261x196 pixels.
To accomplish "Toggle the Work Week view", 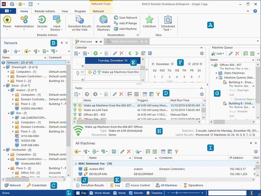I will (100, 193).
